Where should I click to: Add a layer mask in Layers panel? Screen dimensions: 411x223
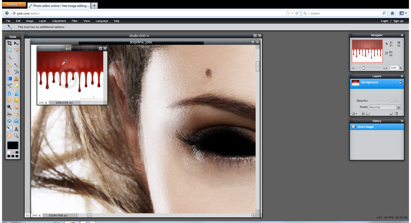coord(363,114)
